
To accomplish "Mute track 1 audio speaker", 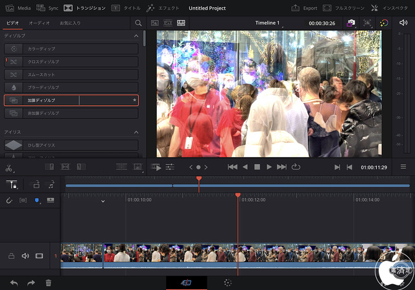I will pyautogui.click(x=25, y=256).
